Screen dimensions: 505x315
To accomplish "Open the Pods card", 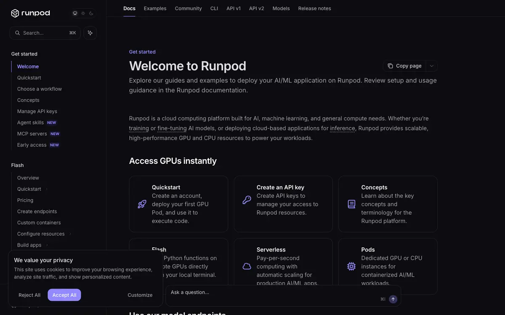I will [388, 266].
